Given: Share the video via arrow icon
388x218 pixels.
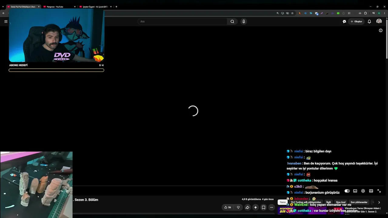Looking at the screenshot, I should click(247, 207).
